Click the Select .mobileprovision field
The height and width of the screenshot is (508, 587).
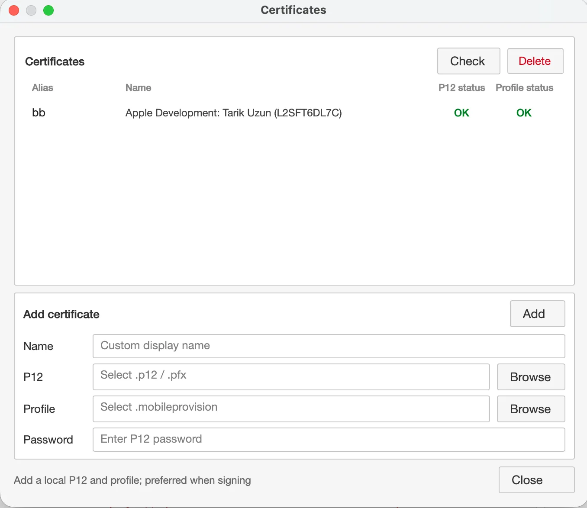291,409
